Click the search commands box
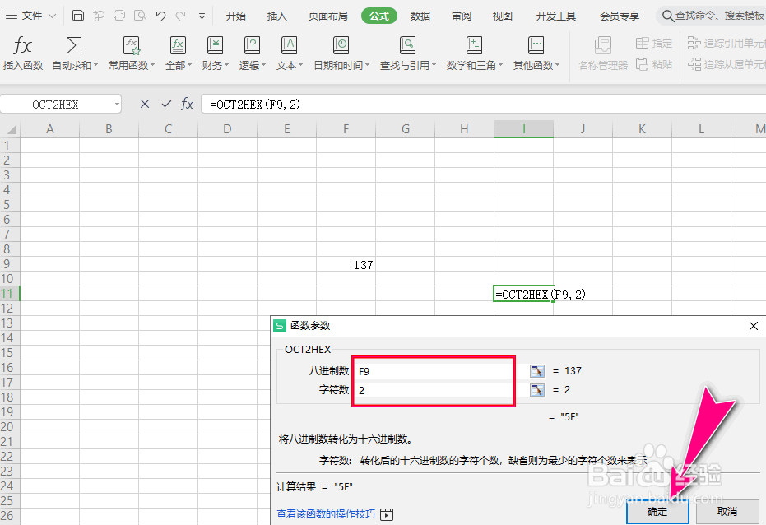 [x=713, y=16]
